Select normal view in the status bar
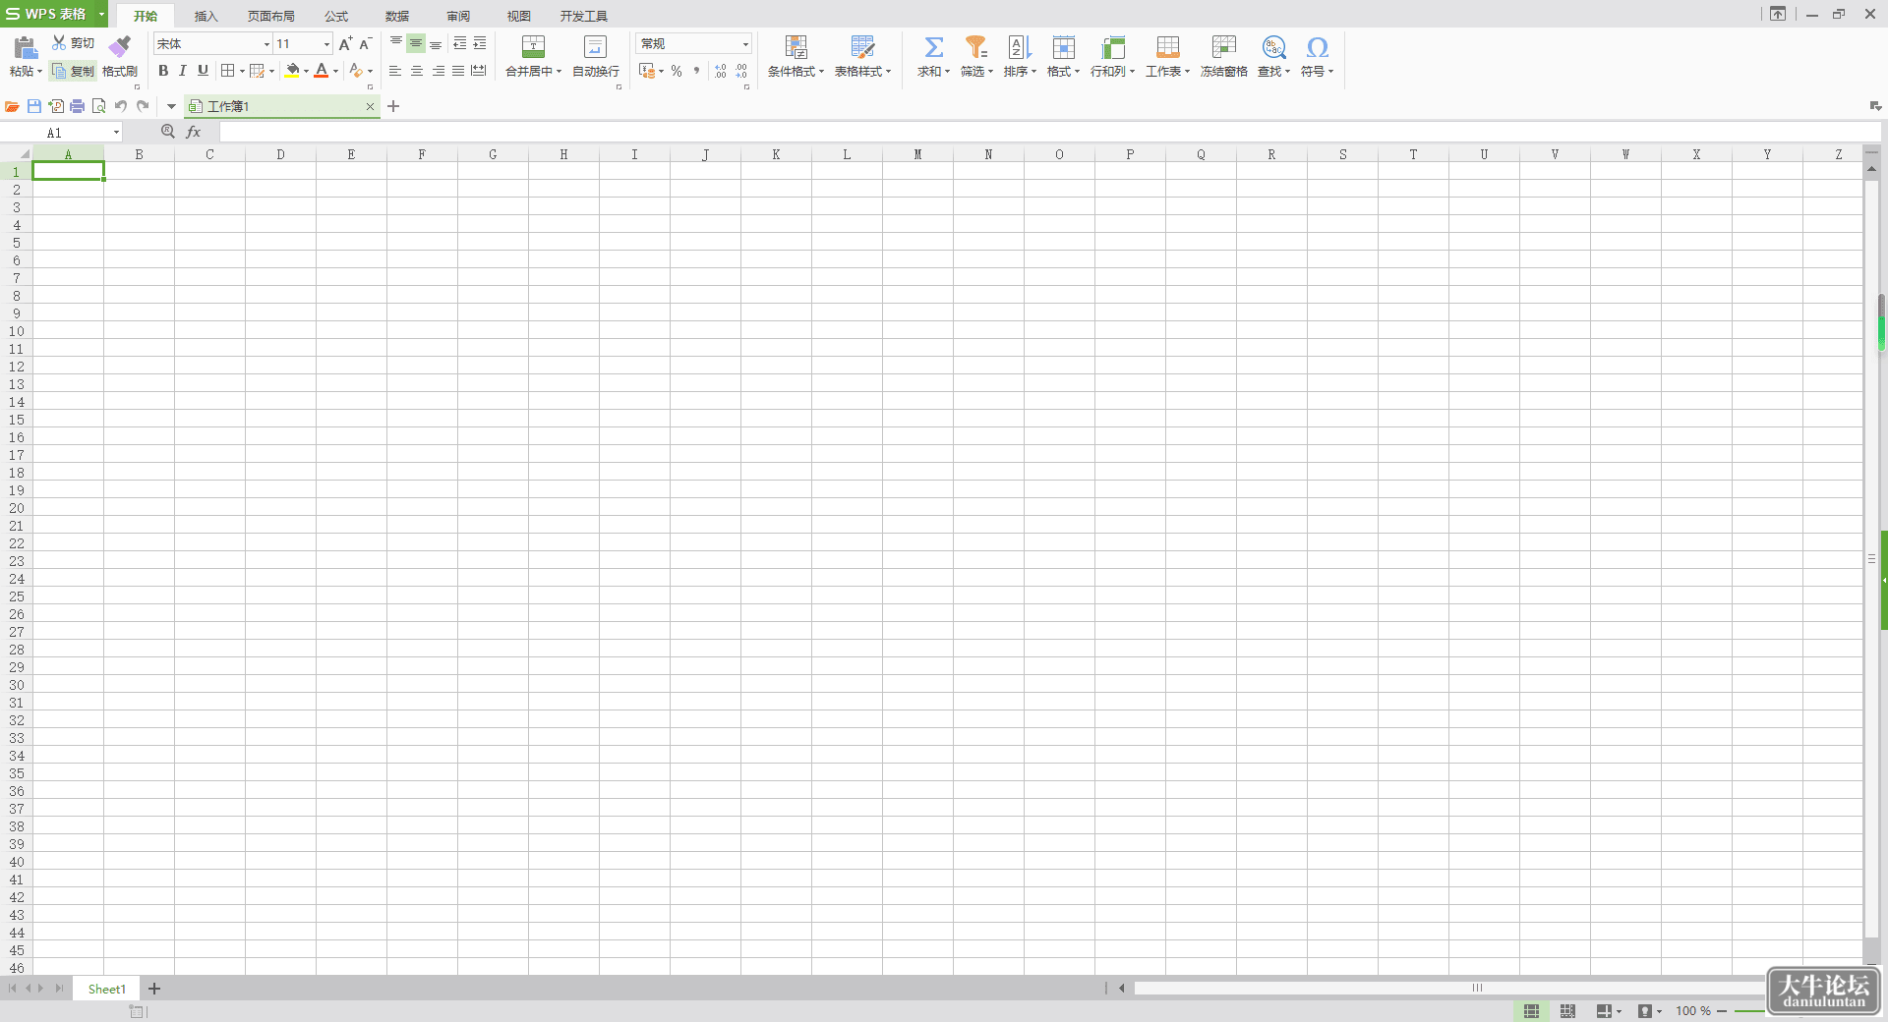The image size is (1888, 1022). (1531, 1011)
